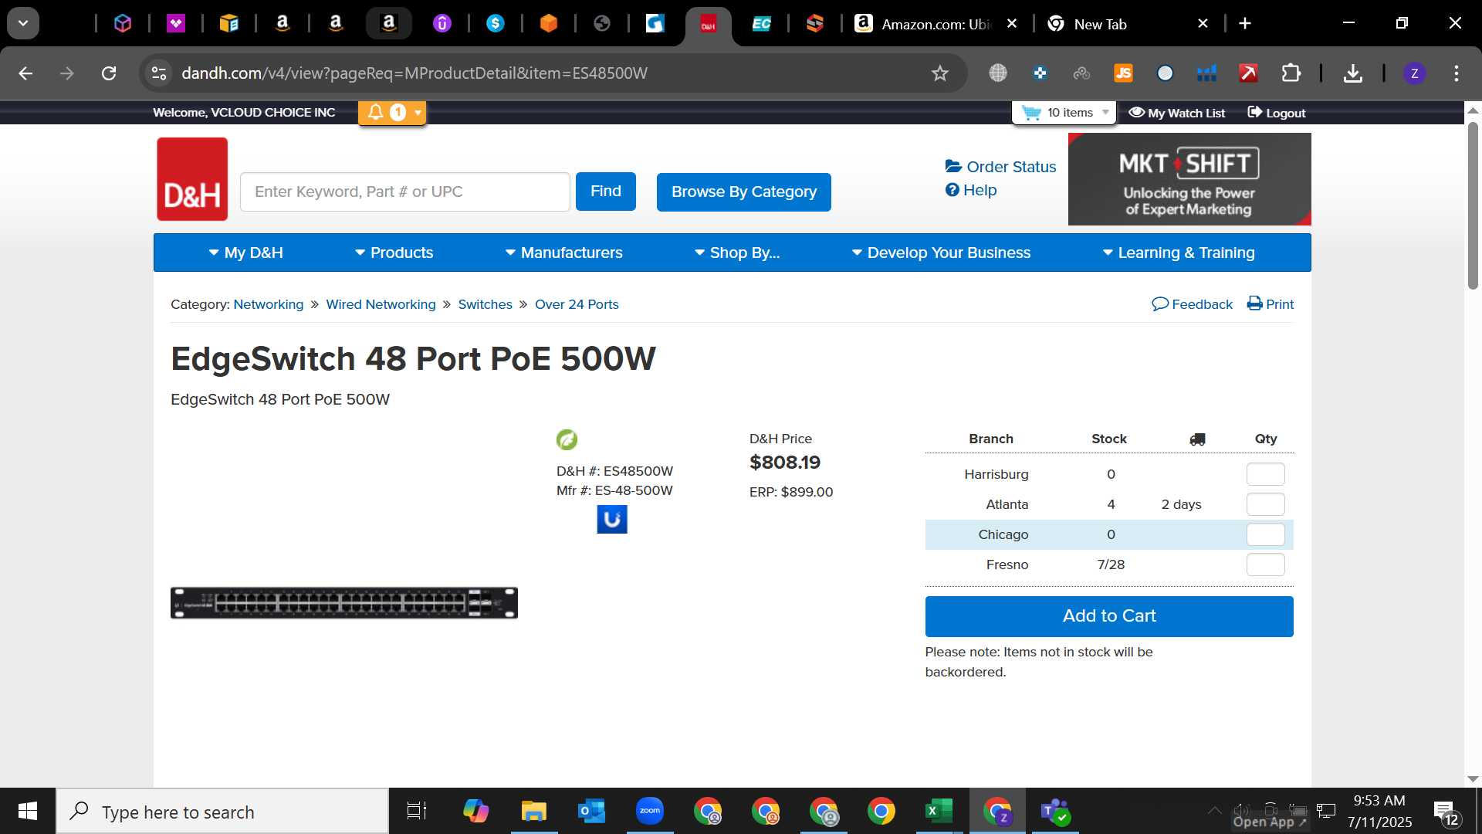The width and height of the screenshot is (1482, 834).
Task: Open the Chrome profile Z avatar
Action: [x=1414, y=73]
